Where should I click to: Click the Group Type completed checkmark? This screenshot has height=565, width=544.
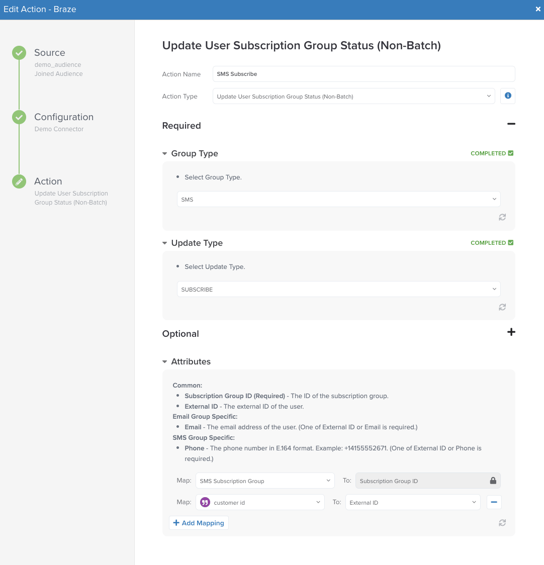coord(511,153)
